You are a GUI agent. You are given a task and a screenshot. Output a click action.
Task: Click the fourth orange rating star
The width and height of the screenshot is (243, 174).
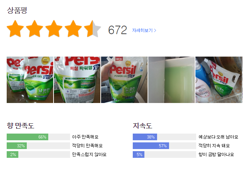point(73,29)
